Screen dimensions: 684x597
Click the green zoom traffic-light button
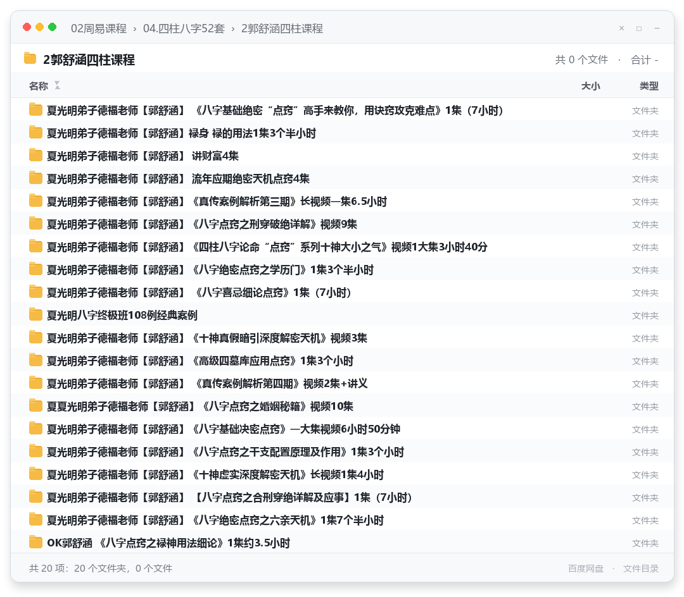(x=53, y=27)
